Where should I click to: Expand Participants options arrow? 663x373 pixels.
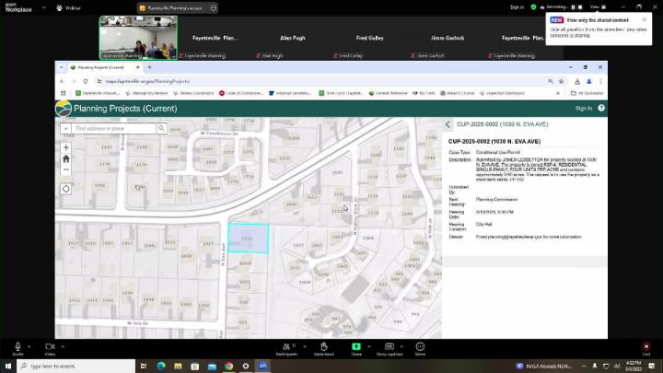point(305,346)
